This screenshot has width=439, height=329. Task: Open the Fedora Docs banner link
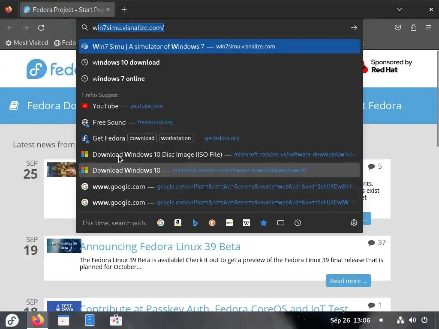[42, 105]
